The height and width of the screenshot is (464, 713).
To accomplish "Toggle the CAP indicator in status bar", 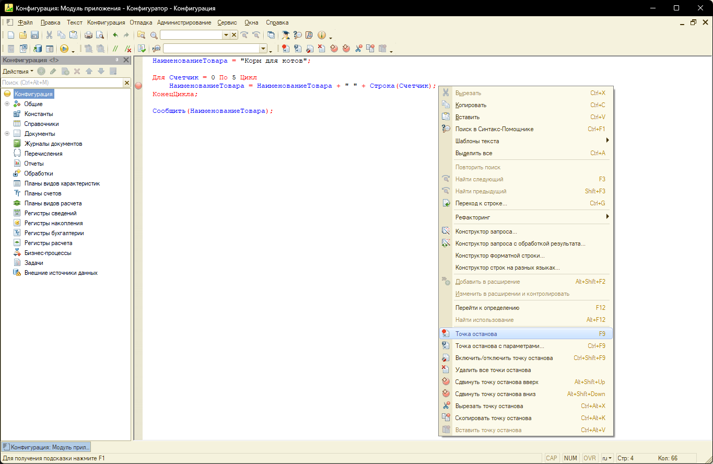I will pos(552,458).
